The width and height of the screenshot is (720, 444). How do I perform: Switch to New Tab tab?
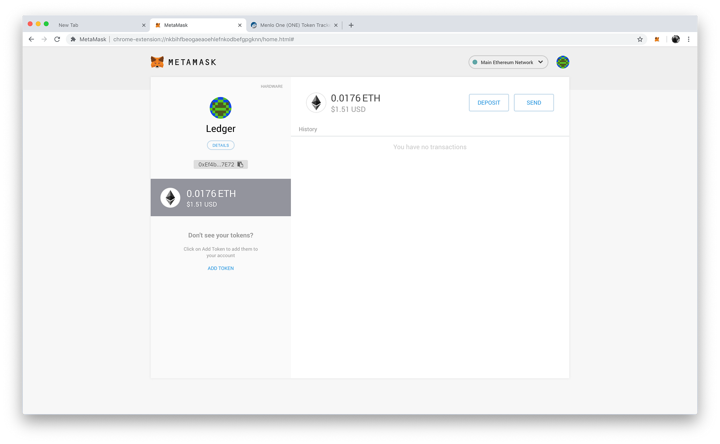(97, 25)
